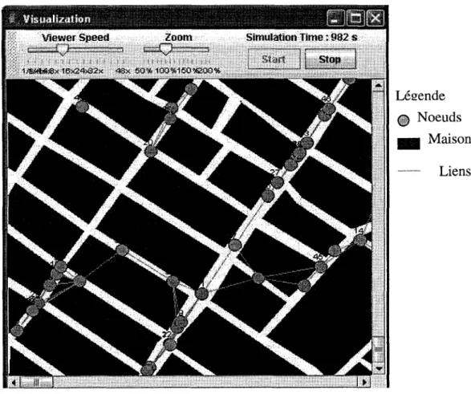Click the Visualization title bar app icon
This screenshot has height=394, width=471.
pyautogui.click(x=12, y=18)
